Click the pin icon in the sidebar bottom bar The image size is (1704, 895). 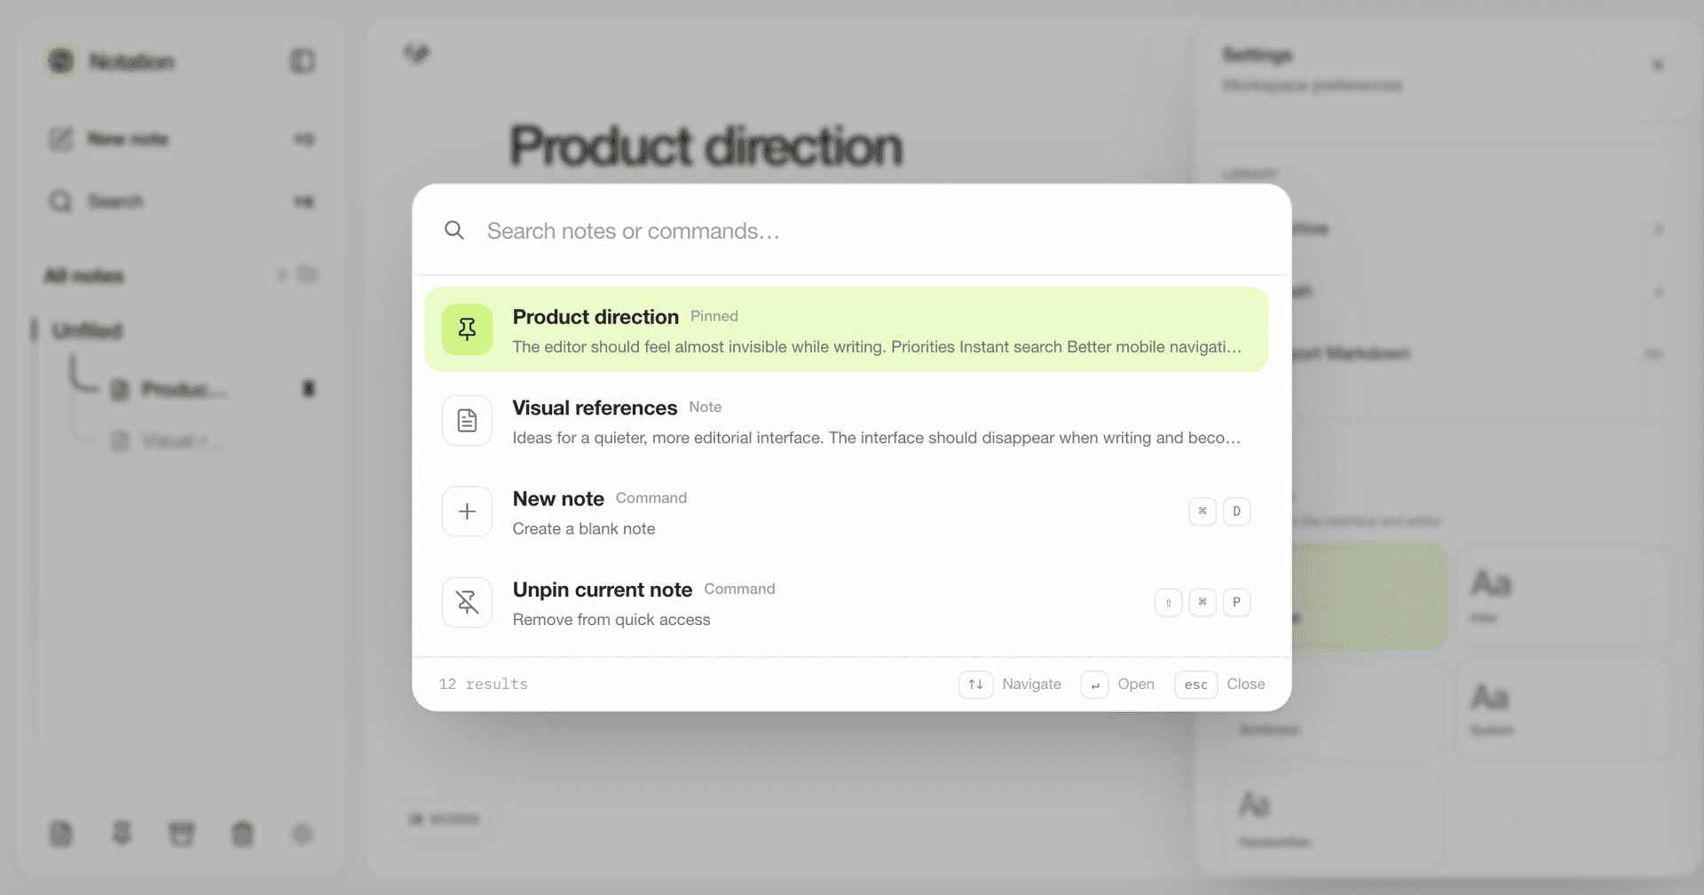[x=122, y=833]
